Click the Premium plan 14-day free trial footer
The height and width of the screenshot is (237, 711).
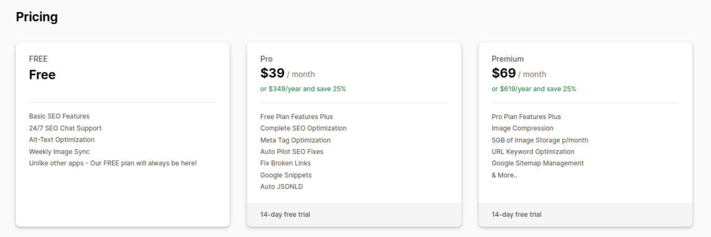click(x=516, y=215)
